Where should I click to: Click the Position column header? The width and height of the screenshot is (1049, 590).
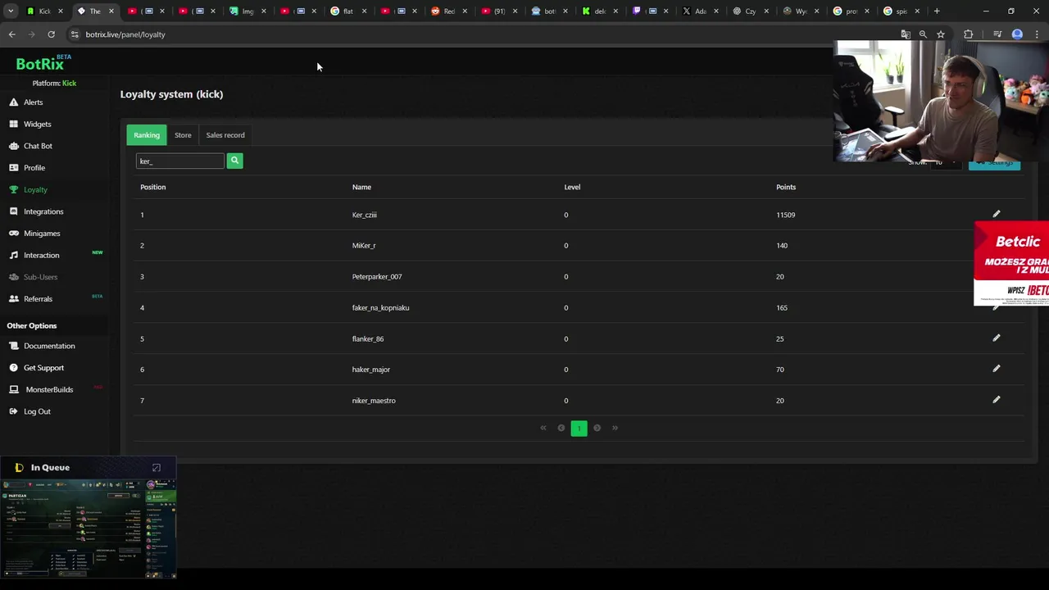pyautogui.click(x=152, y=187)
